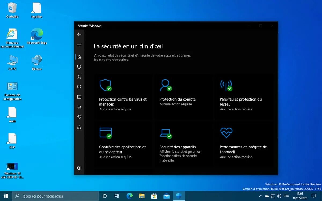Open app and browser control sidebar icon
The image size is (322, 201).
tap(79, 97)
